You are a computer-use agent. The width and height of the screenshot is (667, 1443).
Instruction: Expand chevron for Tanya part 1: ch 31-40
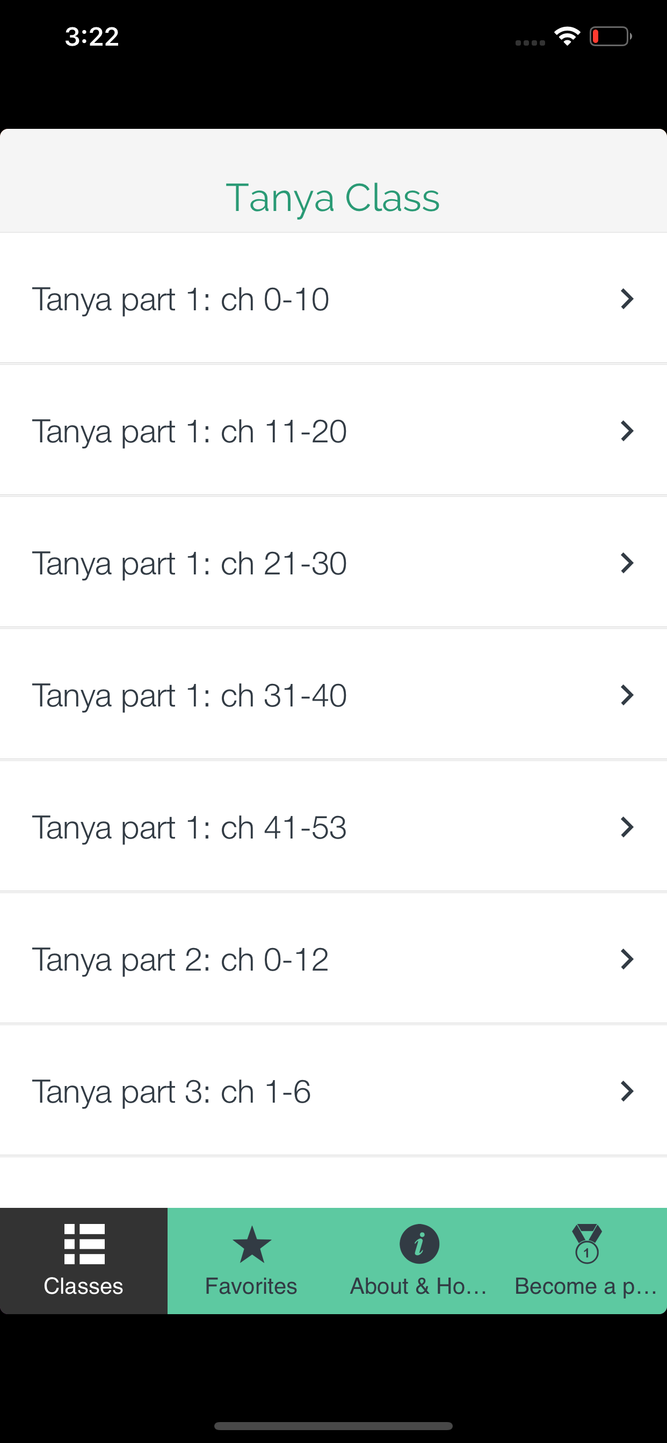point(627,695)
